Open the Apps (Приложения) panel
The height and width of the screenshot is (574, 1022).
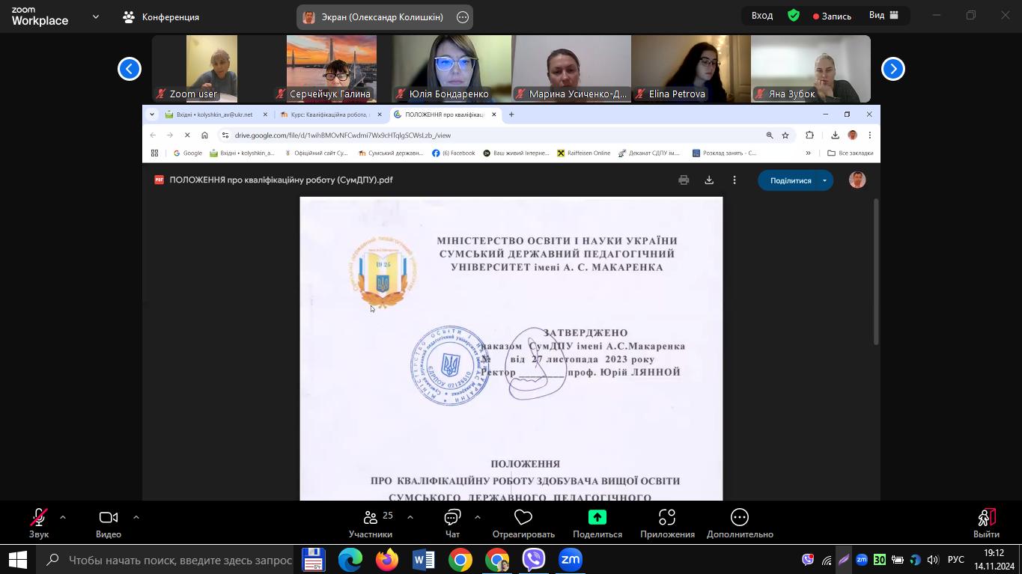[667, 522]
